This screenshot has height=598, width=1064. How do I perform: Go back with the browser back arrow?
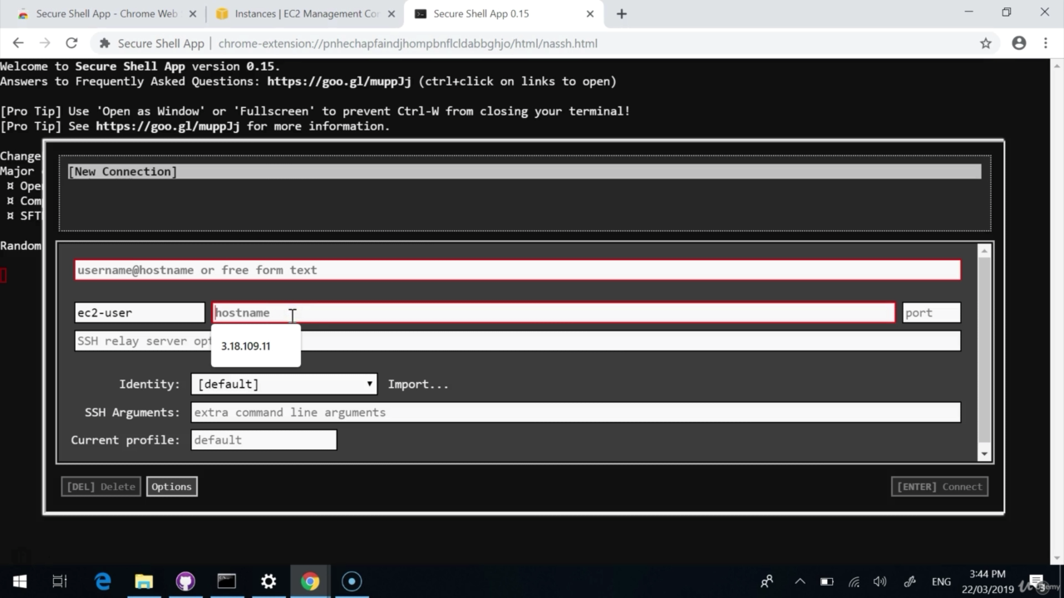click(18, 43)
